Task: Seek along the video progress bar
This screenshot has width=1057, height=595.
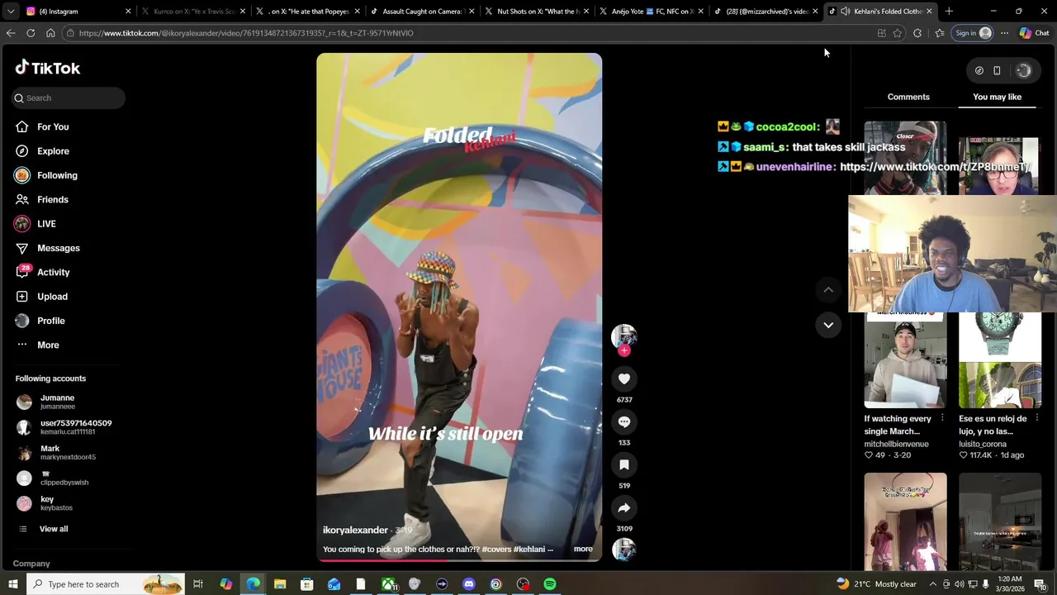Action: click(459, 560)
